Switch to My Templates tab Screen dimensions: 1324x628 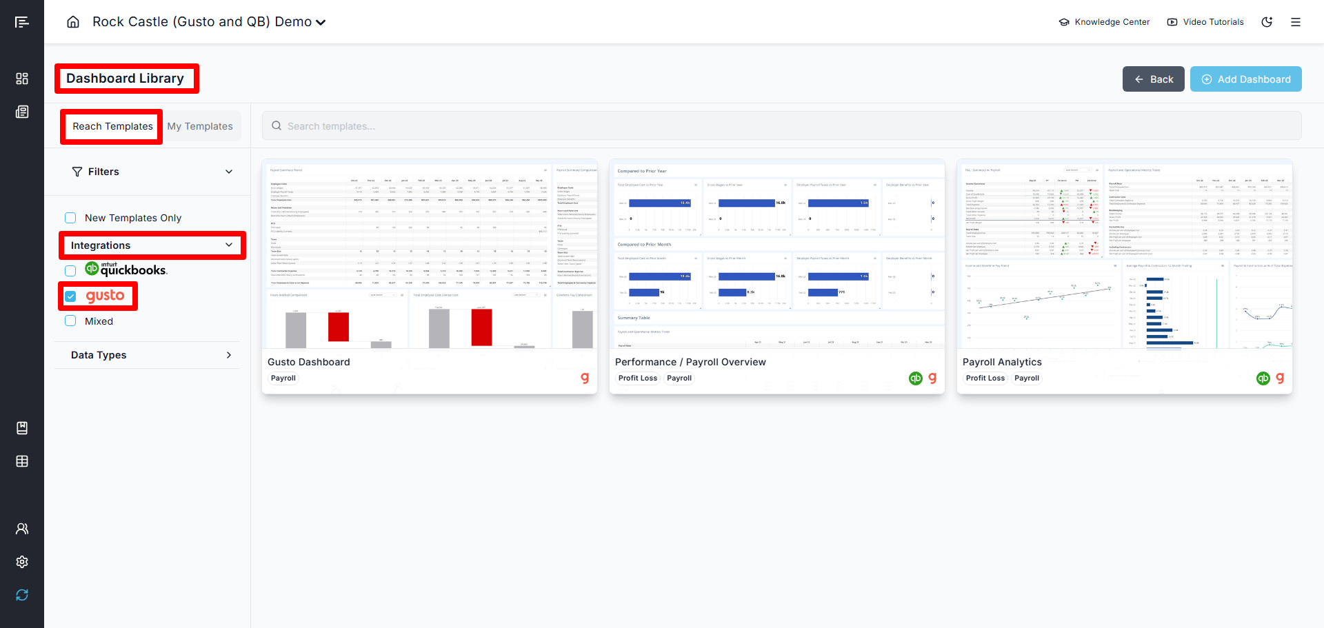[200, 126]
